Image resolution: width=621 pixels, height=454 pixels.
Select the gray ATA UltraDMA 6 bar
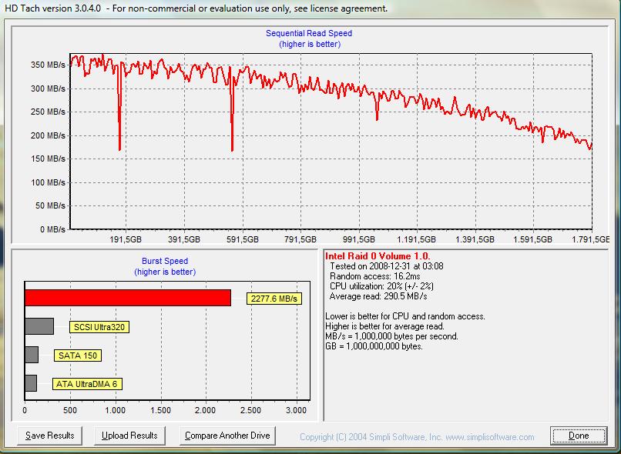31,383
